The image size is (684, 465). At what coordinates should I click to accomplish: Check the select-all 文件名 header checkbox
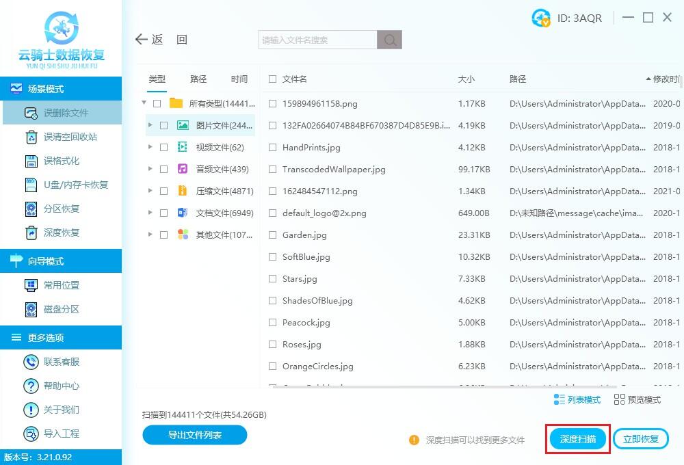273,79
